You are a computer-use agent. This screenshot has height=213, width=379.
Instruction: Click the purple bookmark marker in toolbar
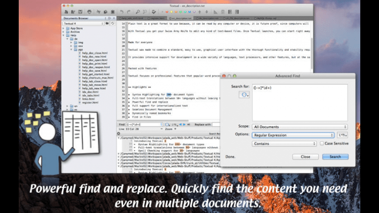pyautogui.click(x=194, y=12)
